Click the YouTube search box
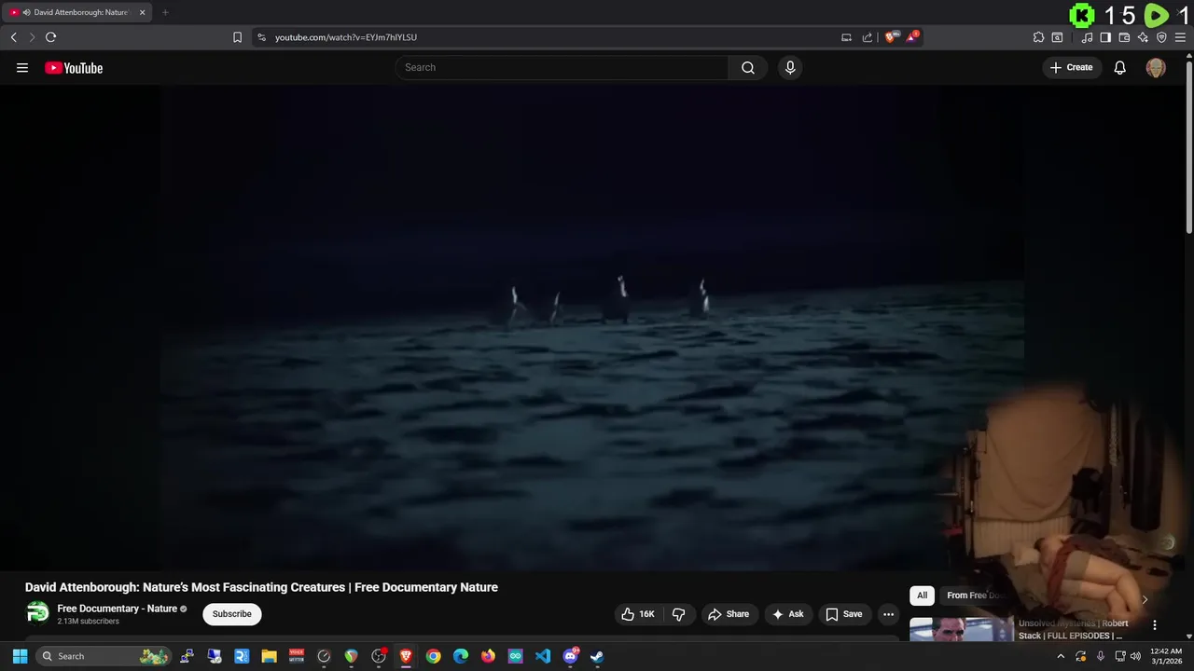Image resolution: width=1194 pixels, height=671 pixels. [x=562, y=67]
